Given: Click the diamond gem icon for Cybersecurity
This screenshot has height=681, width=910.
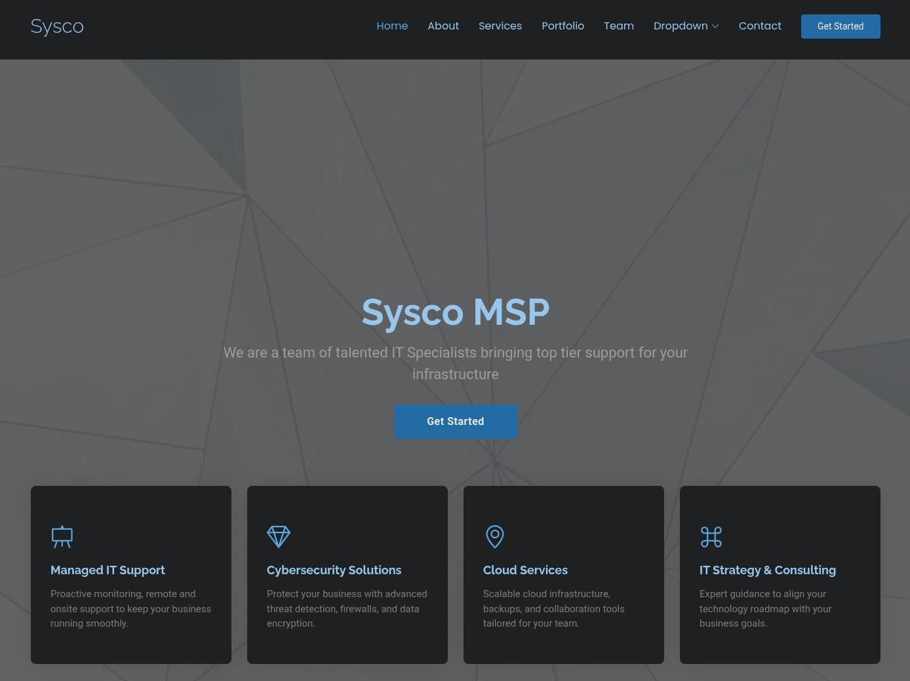Looking at the screenshot, I should pyautogui.click(x=279, y=537).
